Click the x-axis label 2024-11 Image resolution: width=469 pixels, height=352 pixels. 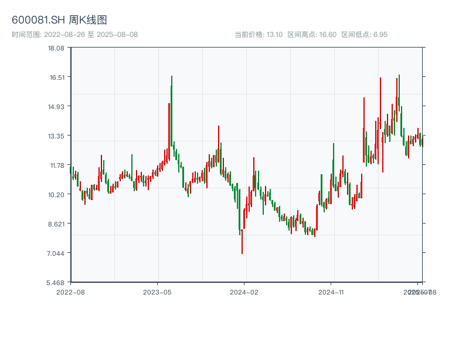tap(331, 292)
